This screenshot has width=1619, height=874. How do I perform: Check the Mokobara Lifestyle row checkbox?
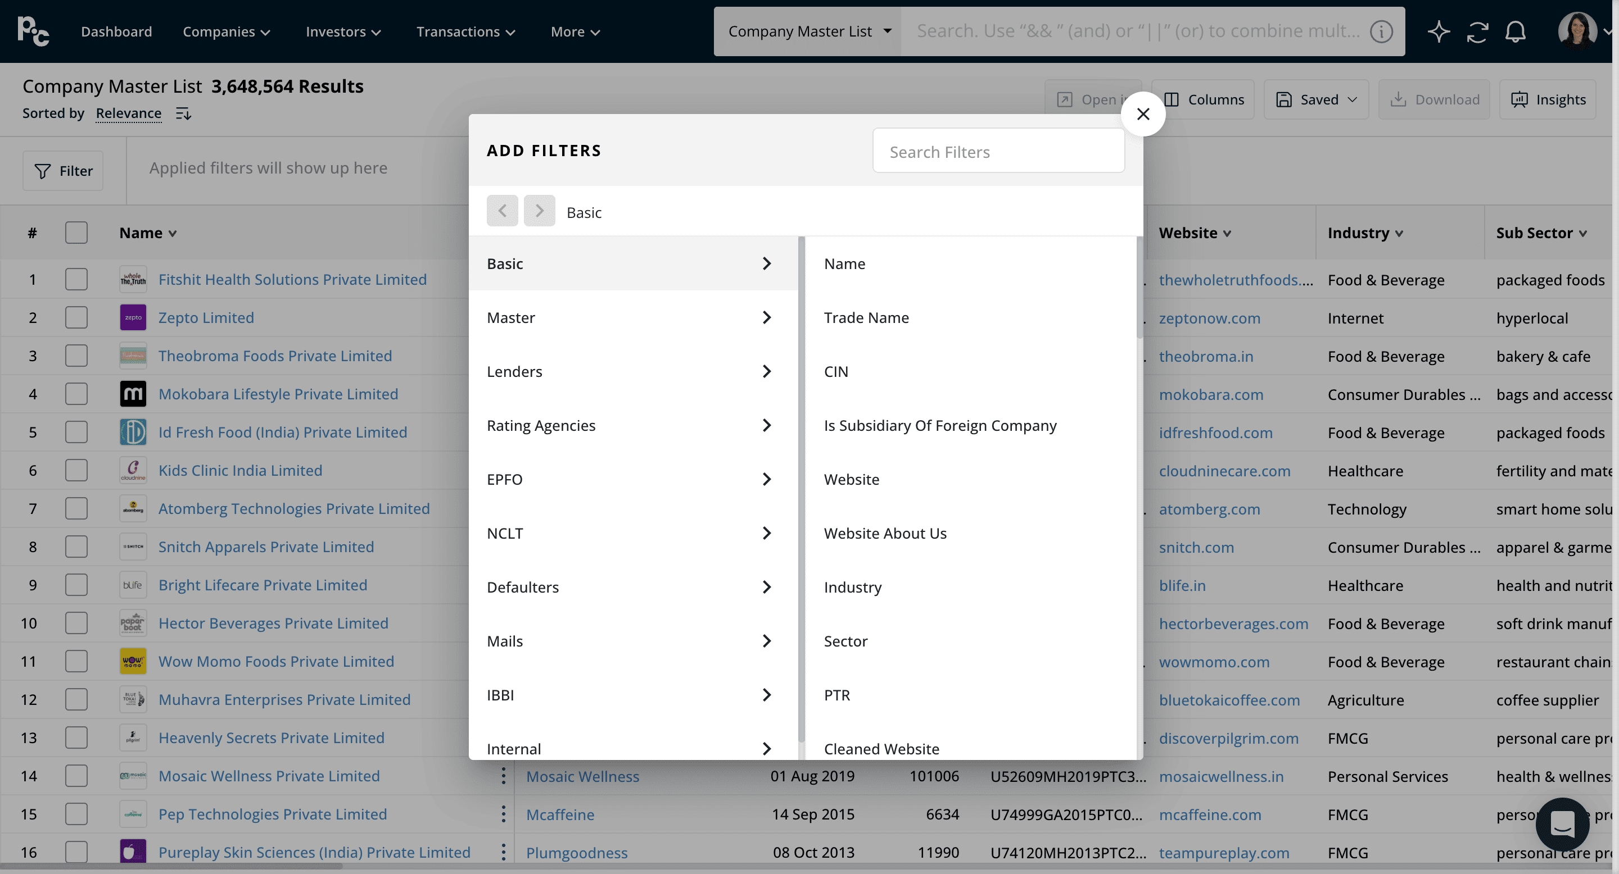click(x=76, y=394)
